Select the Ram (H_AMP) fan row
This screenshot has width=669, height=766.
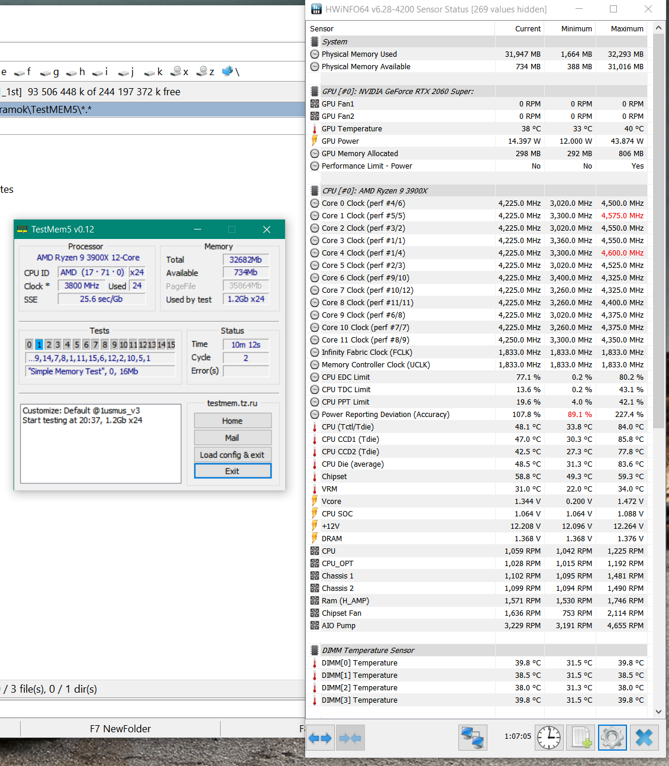[477, 601]
